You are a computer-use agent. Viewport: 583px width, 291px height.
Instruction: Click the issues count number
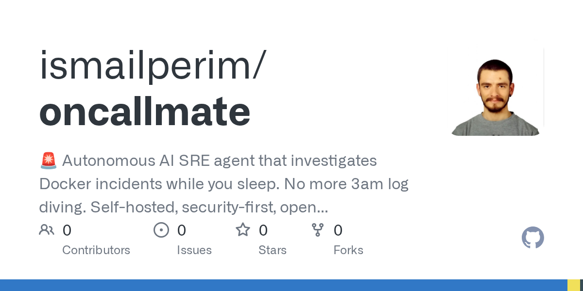[x=182, y=230]
